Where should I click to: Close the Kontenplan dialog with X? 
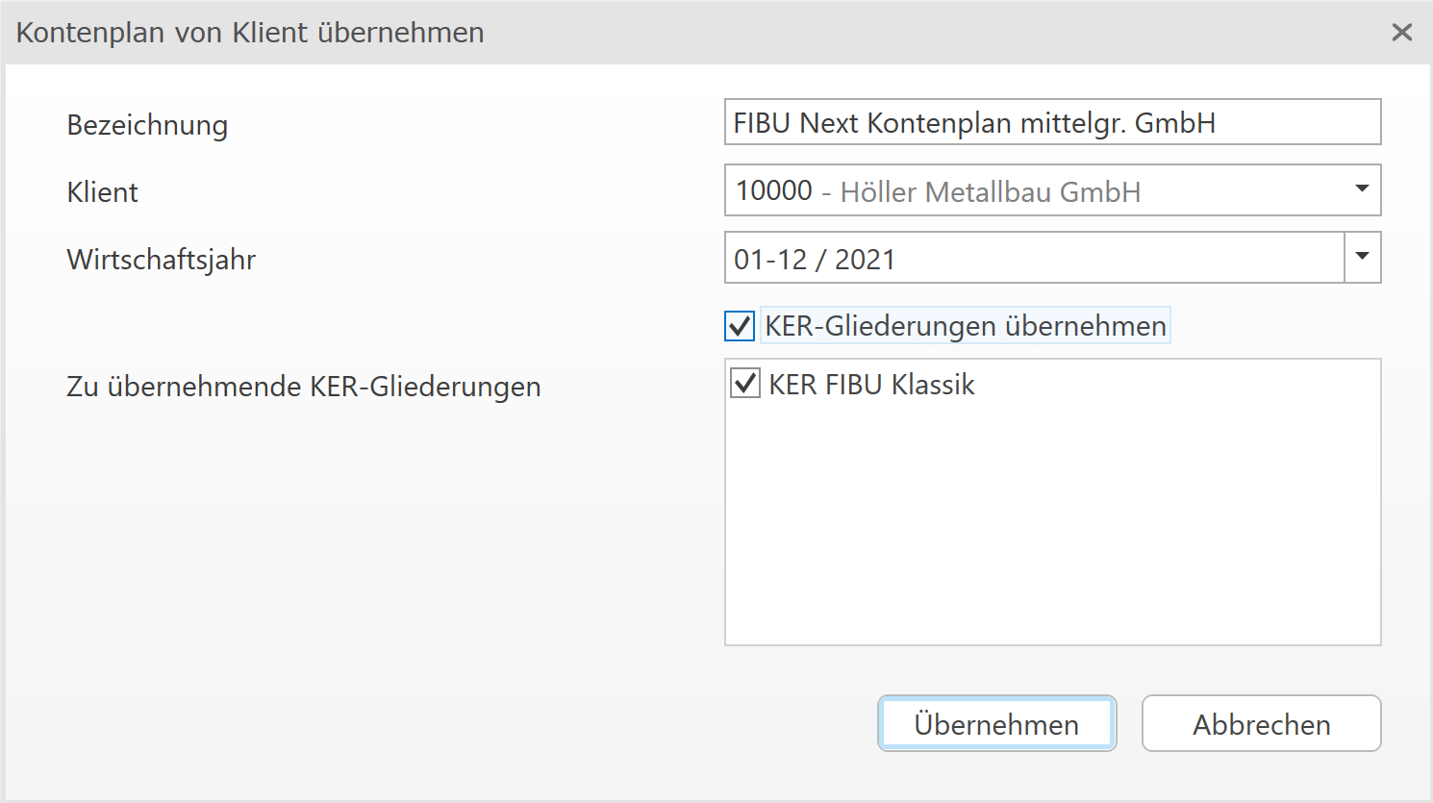(x=1401, y=33)
